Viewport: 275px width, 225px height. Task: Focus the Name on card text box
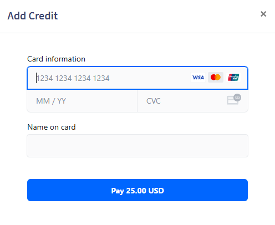(x=137, y=146)
